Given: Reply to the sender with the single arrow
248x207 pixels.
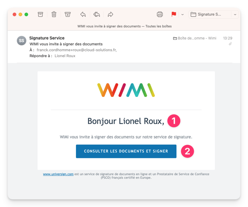Looking at the screenshot, I should [83, 14].
